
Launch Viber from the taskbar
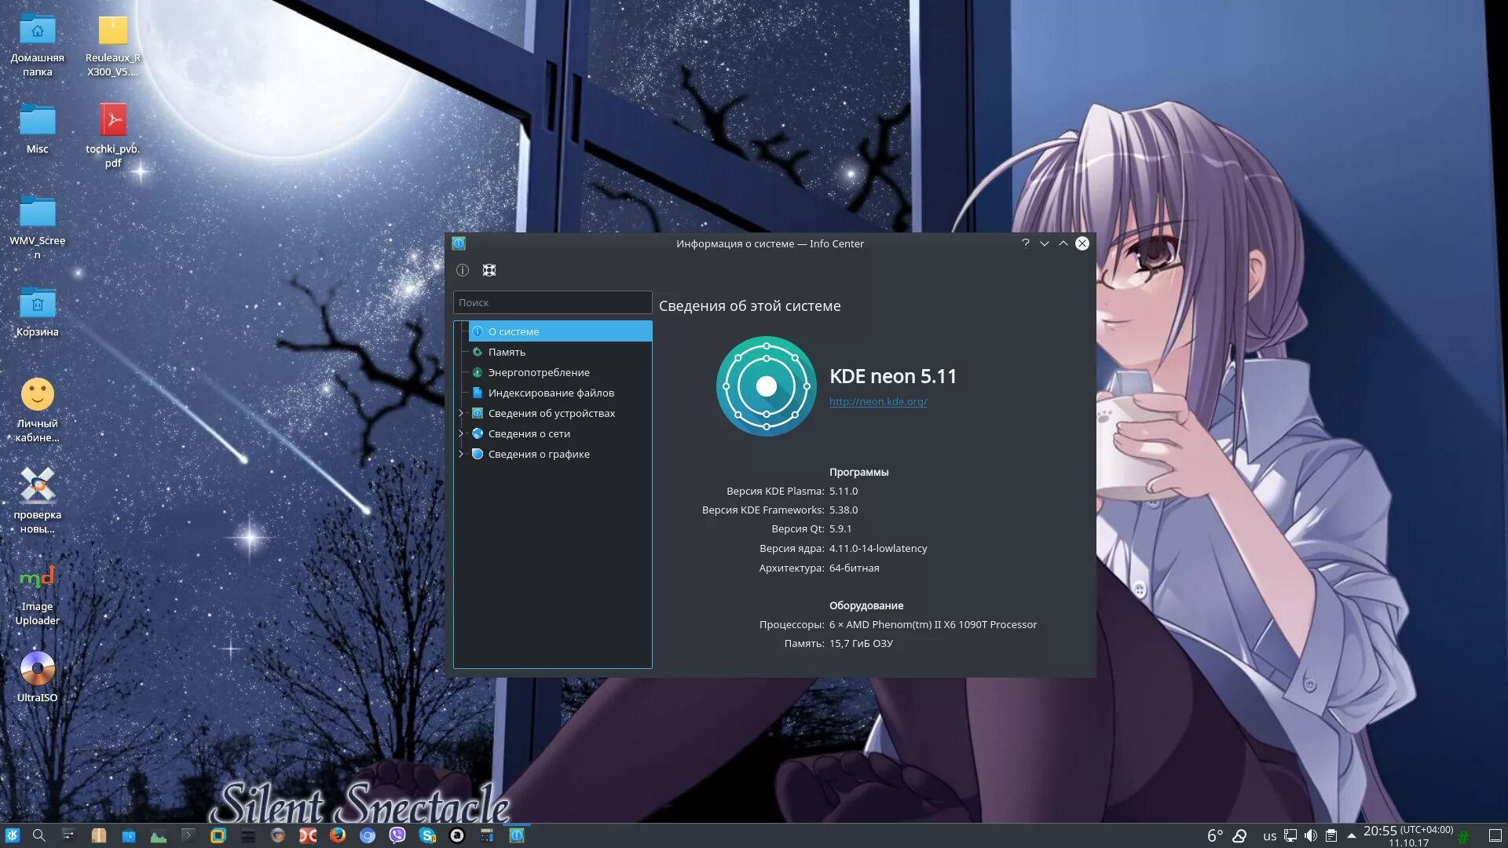(x=397, y=835)
